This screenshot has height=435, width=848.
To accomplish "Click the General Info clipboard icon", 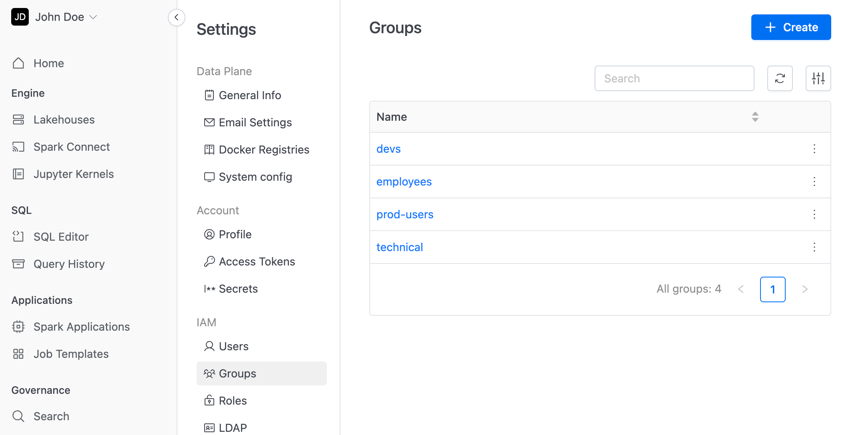I will click(209, 95).
